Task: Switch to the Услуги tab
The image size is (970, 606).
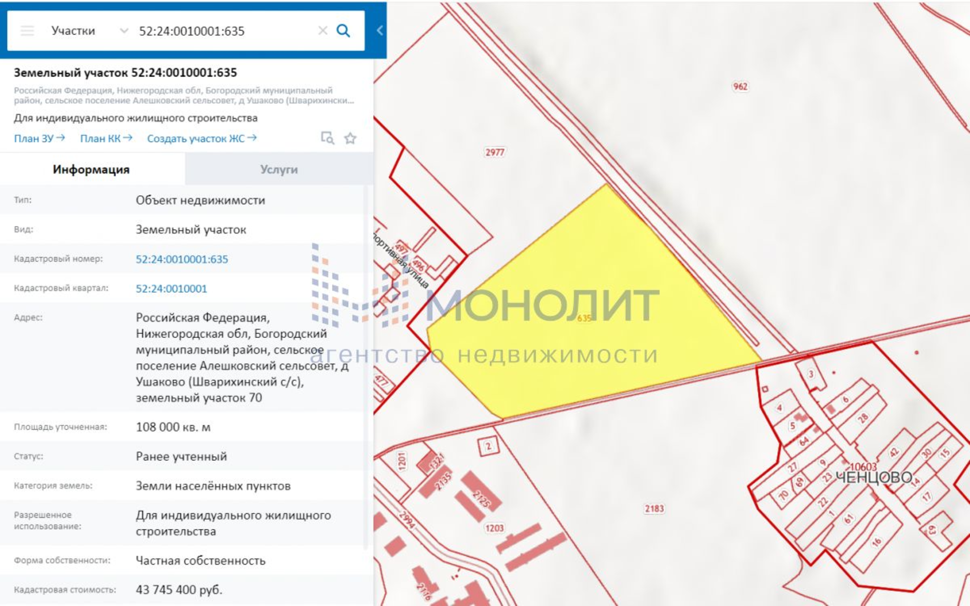Action: click(x=279, y=169)
